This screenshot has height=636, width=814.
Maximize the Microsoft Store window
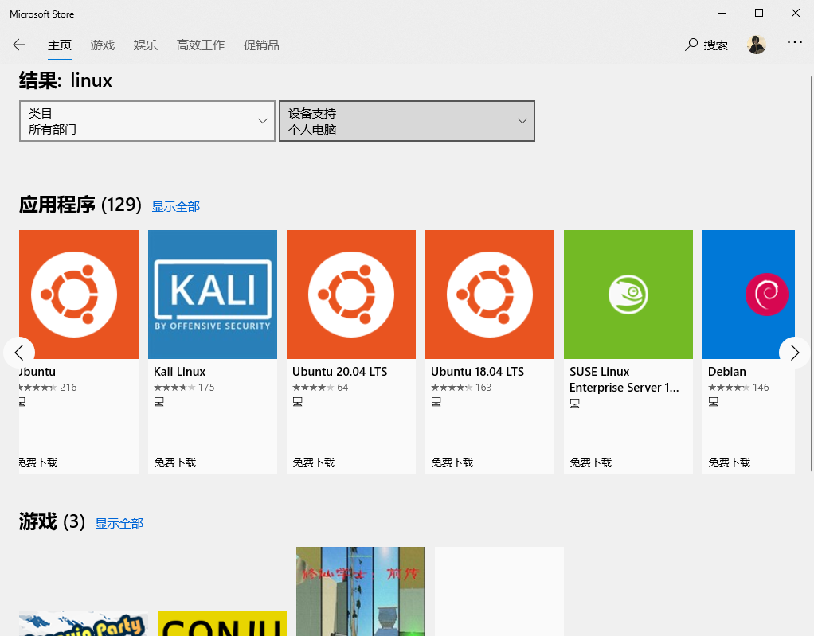(x=758, y=13)
